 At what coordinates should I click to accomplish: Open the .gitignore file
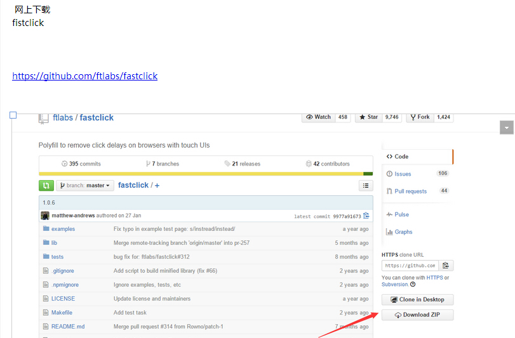click(63, 271)
